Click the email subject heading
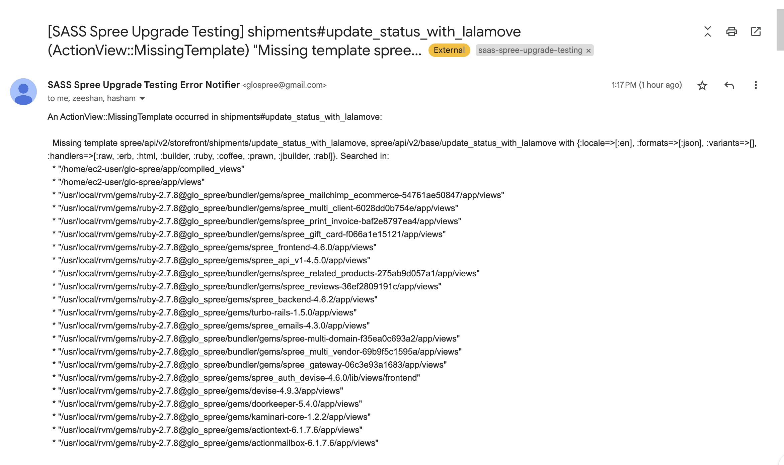The height and width of the screenshot is (465, 784). (284, 41)
